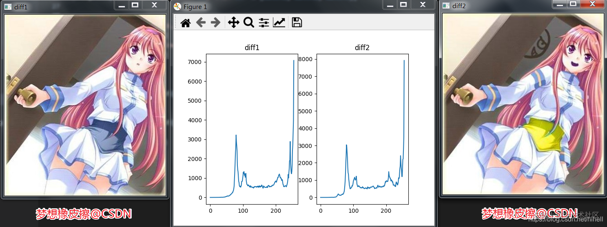Open Configure subplots settings
This screenshot has width=607, height=227.
264,22
